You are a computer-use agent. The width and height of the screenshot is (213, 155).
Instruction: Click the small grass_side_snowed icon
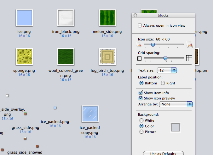point(25,138)
